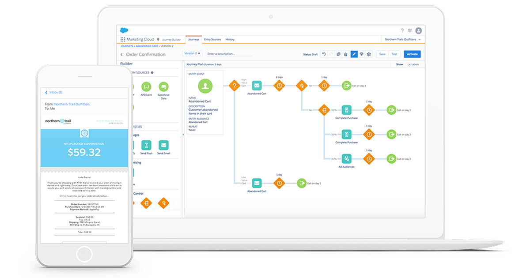Open the goal trophy icon
Image resolution: width=530 pixels, height=278 pixels.
point(362,54)
